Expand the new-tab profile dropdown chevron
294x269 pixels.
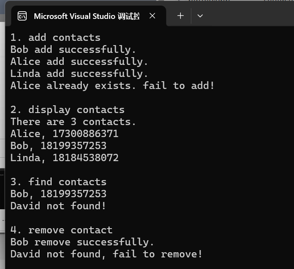pos(200,16)
